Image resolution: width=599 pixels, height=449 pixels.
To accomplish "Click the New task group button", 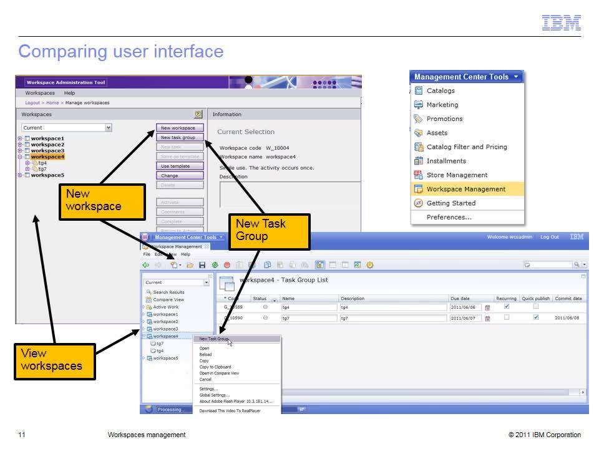I will pos(180,137).
